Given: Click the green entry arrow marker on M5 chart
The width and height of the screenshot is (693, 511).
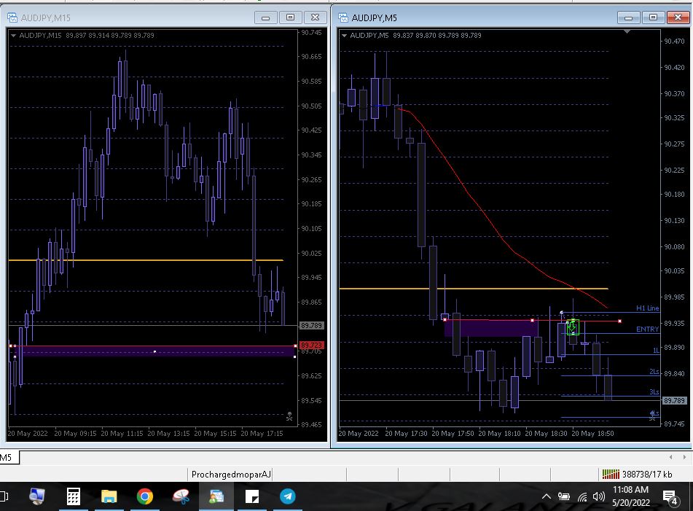Looking at the screenshot, I should pyautogui.click(x=573, y=327).
